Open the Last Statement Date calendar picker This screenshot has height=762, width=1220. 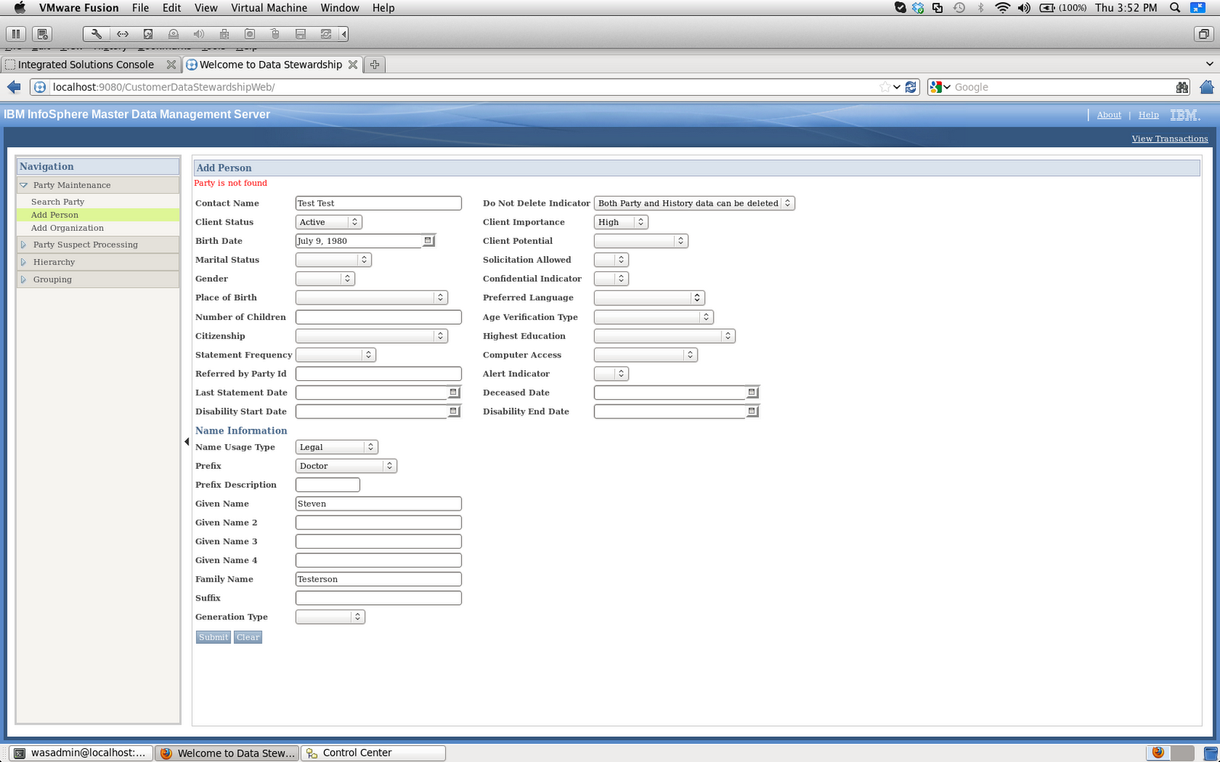click(x=453, y=392)
